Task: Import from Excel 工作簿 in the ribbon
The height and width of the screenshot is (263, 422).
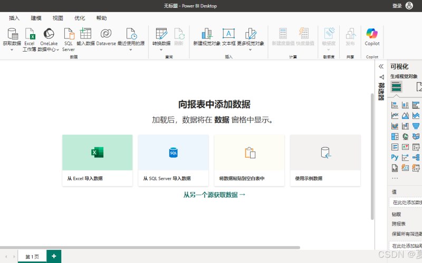Action: 30,40
